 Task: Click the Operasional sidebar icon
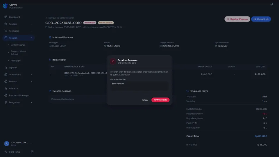[x=6, y=74]
